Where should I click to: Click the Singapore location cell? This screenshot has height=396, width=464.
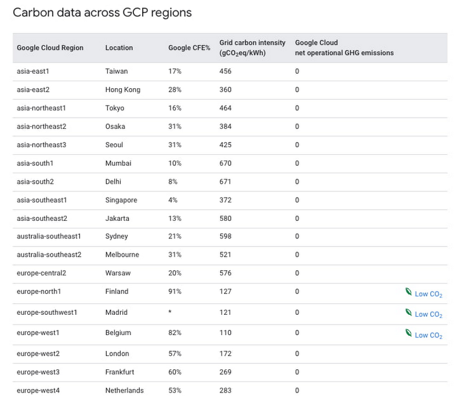(x=121, y=200)
